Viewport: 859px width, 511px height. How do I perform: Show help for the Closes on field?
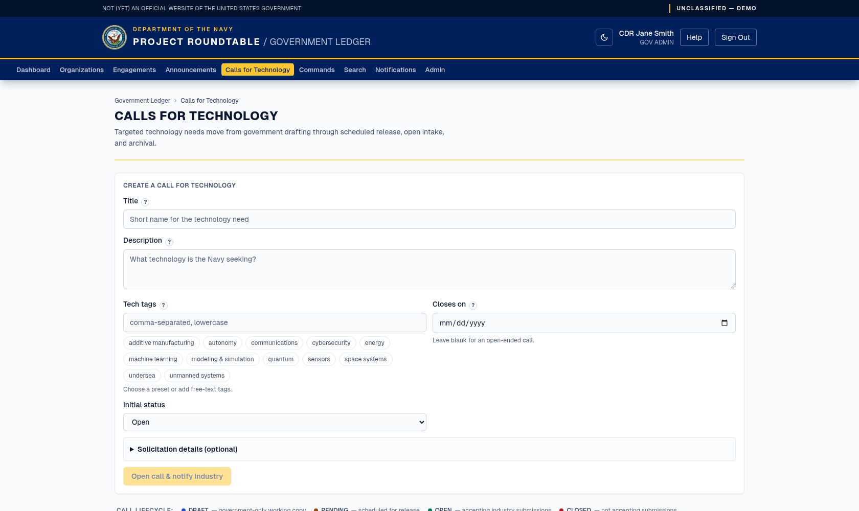click(x=473, y=305)
